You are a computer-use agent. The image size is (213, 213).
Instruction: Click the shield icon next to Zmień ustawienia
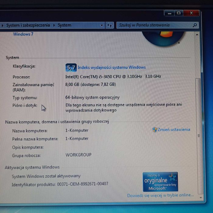(x=155, y=130)
